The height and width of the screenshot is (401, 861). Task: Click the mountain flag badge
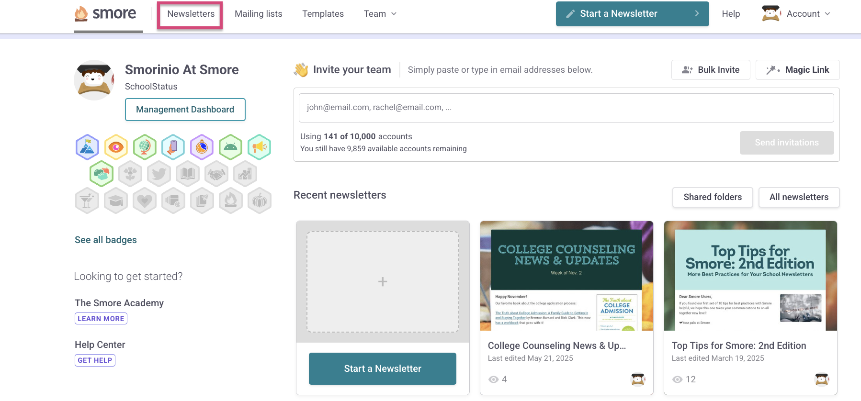87,147
